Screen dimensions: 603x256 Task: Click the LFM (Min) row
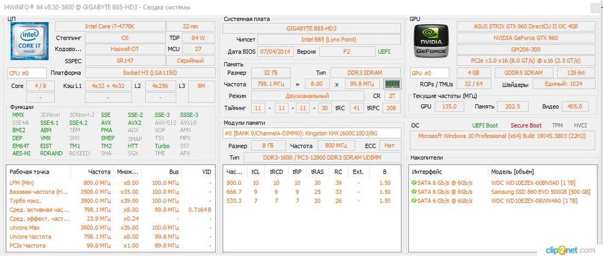click(110, 183)
